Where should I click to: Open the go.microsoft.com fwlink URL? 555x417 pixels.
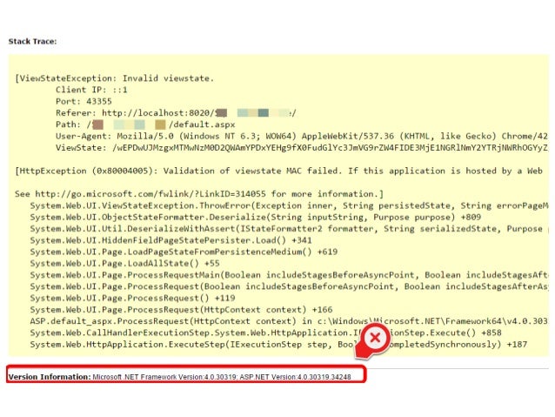pos(150,194)
